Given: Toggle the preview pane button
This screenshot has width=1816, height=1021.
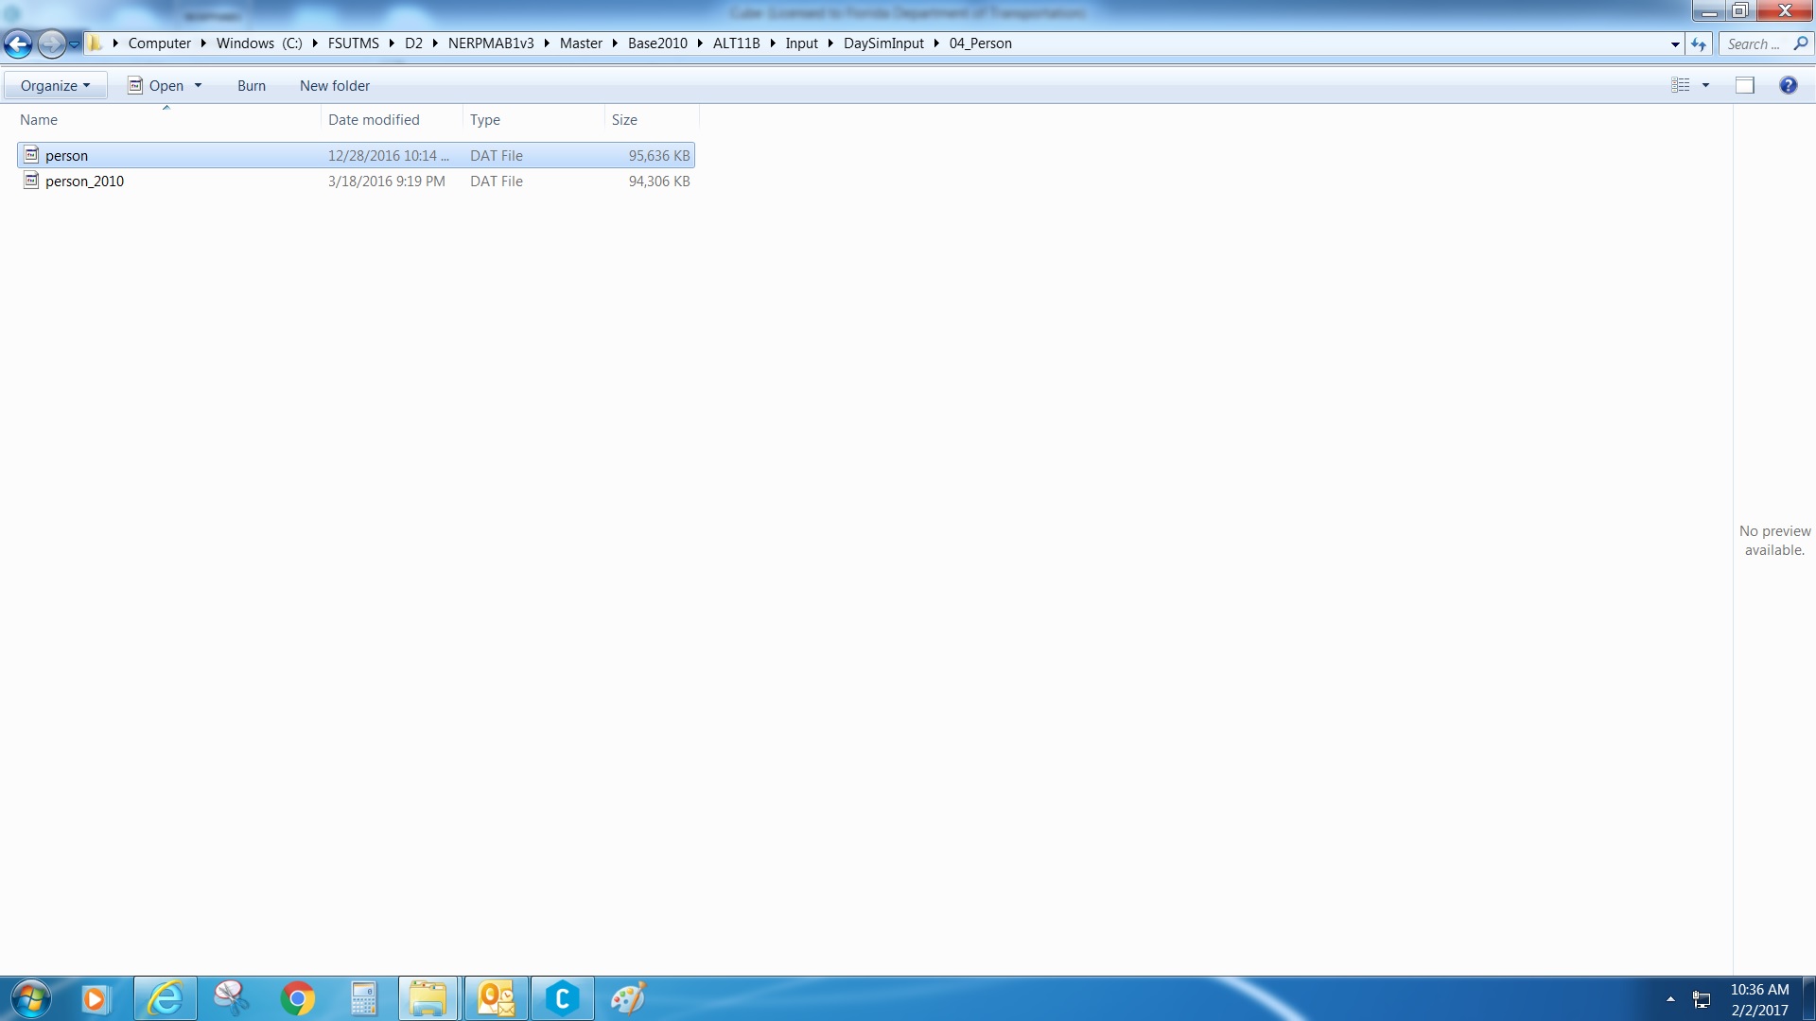Looking at the screenshot, I should click(x=1745, y=85).
